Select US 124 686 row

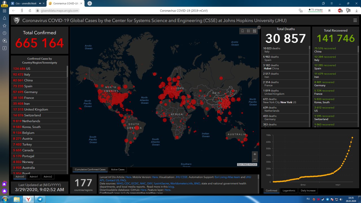point(39,69)
